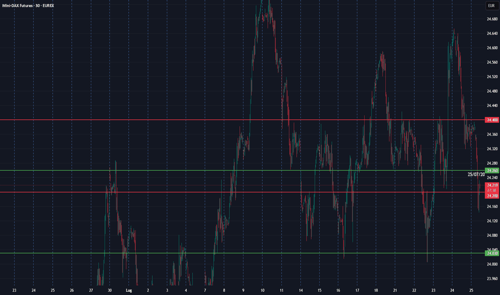Viewport: 500px width, 295px height.
Task: Click the 24.520 price axis label
Action: pyautogui.click(x=492, y=77)
